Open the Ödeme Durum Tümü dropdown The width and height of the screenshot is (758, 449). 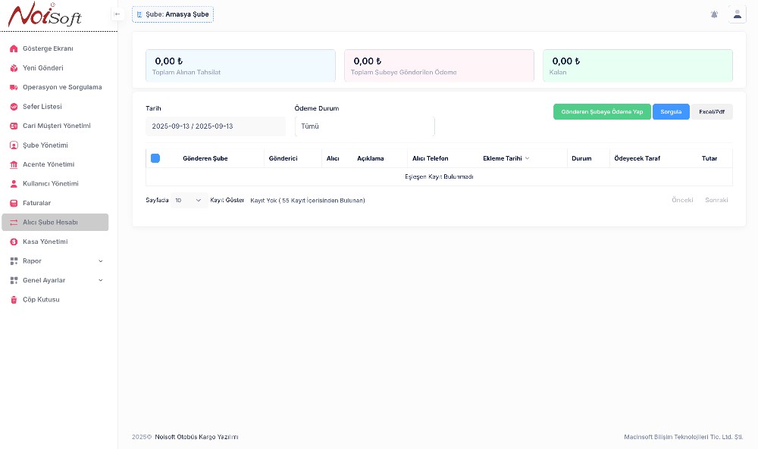click(x=365, y=126)
